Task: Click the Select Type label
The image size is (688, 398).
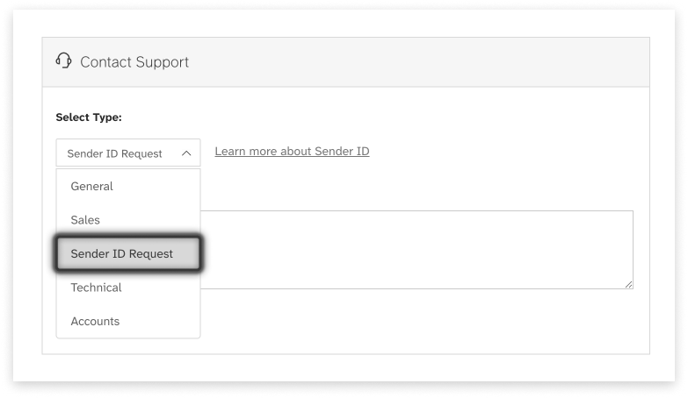Action: point(89,117)
